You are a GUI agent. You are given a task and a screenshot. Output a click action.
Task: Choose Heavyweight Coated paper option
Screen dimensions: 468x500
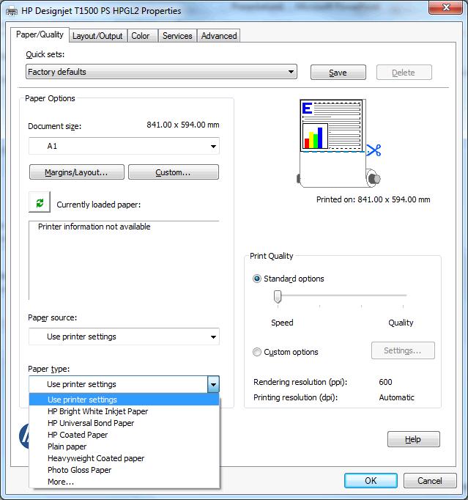tap(124, 458)
